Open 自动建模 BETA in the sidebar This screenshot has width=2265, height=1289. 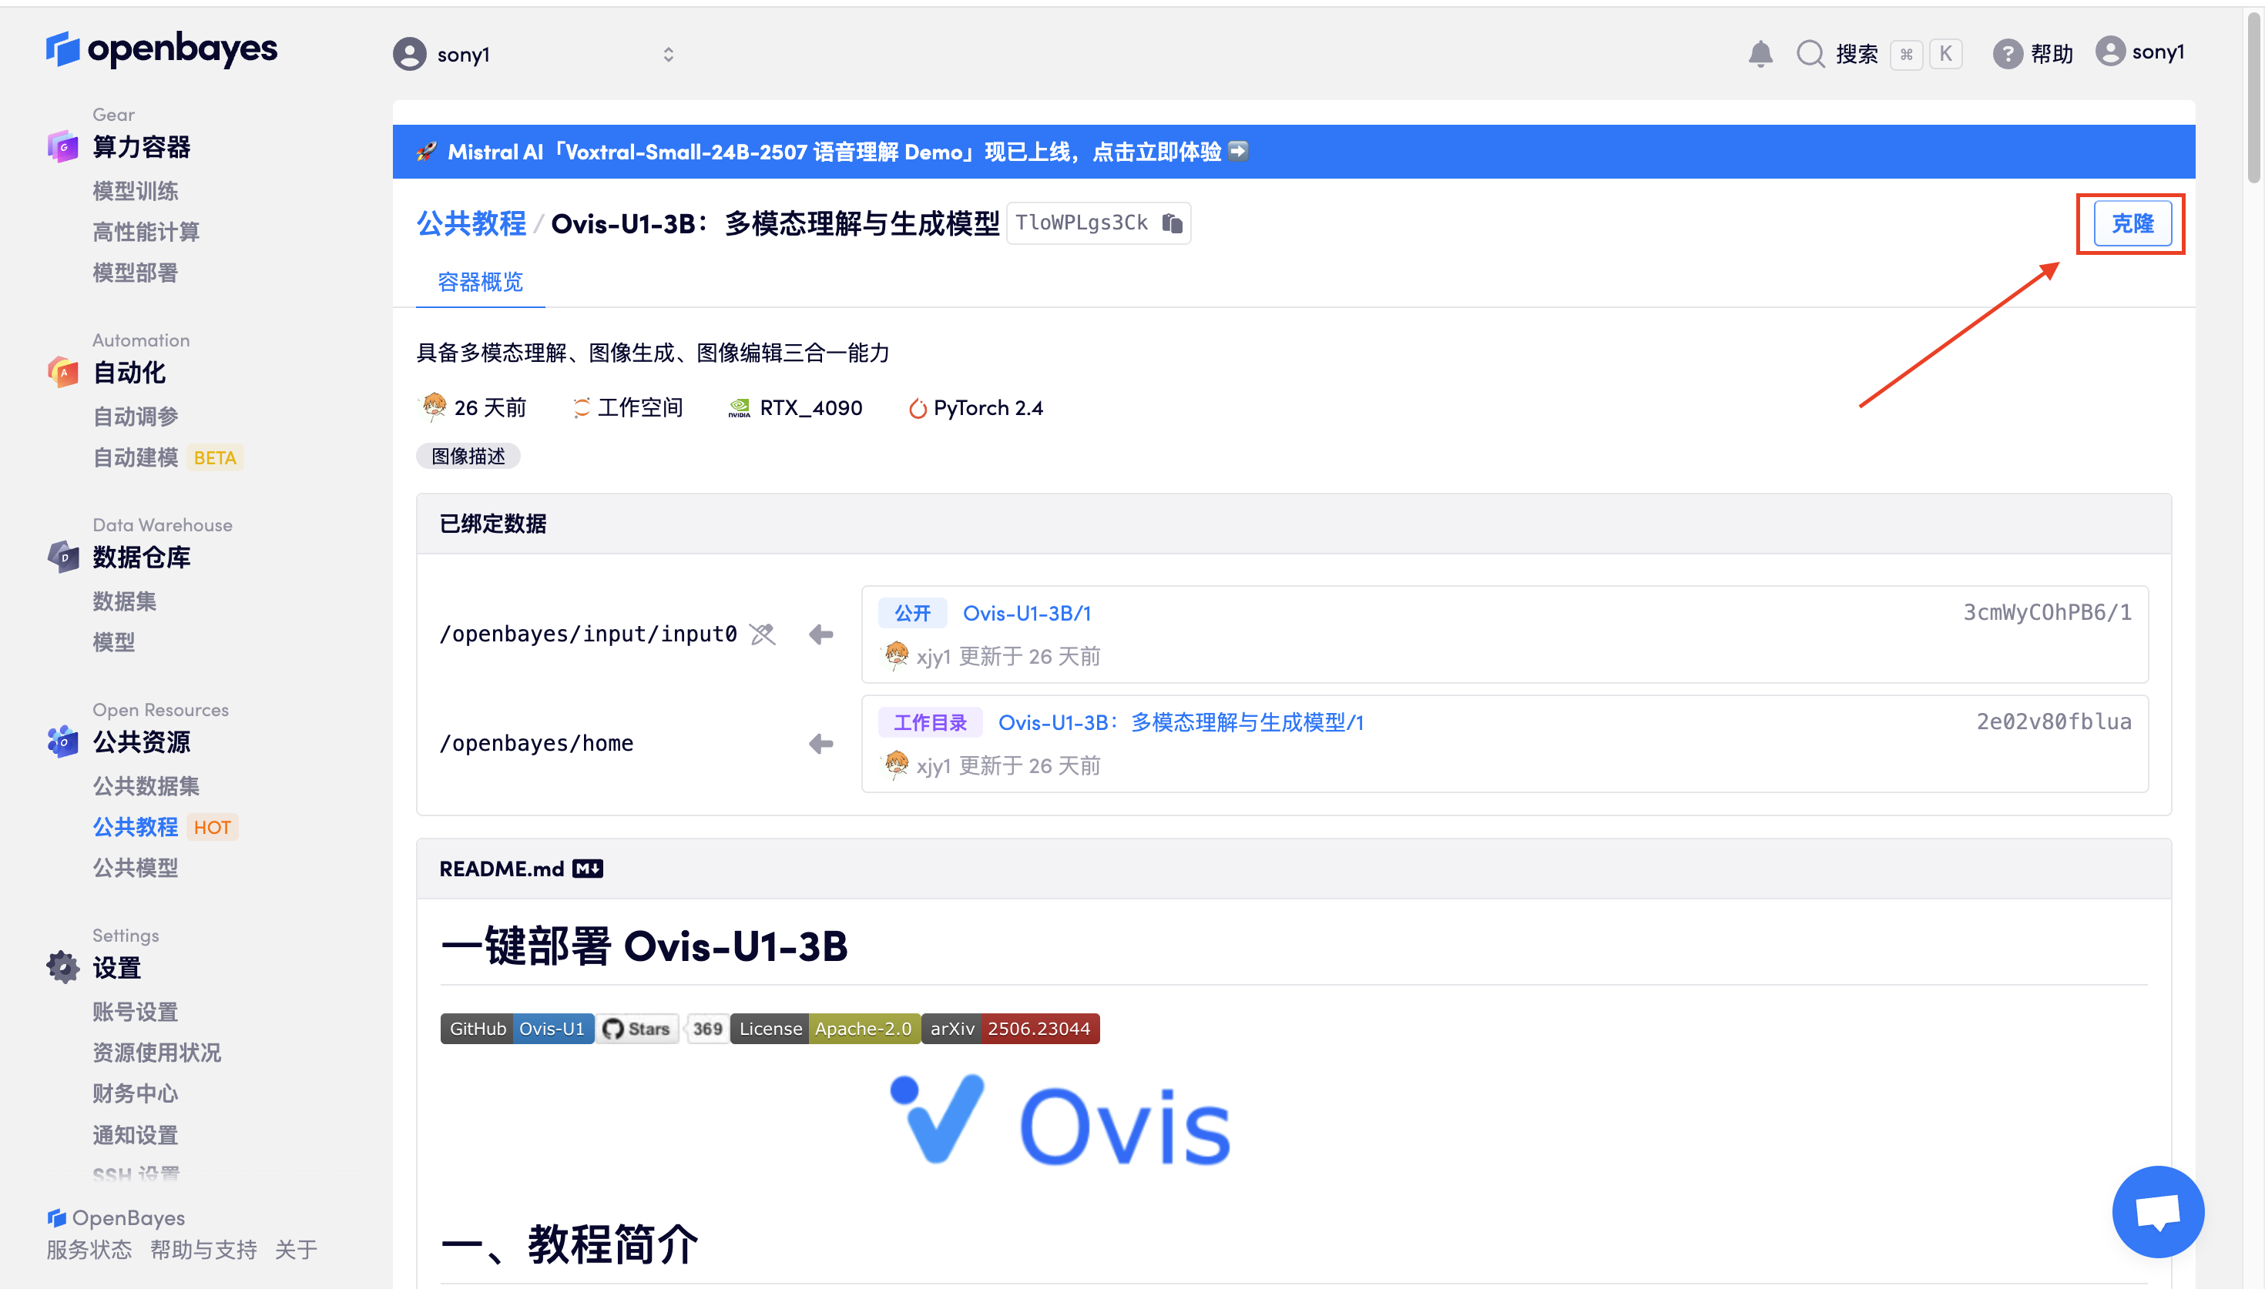(x=166, y=457)
